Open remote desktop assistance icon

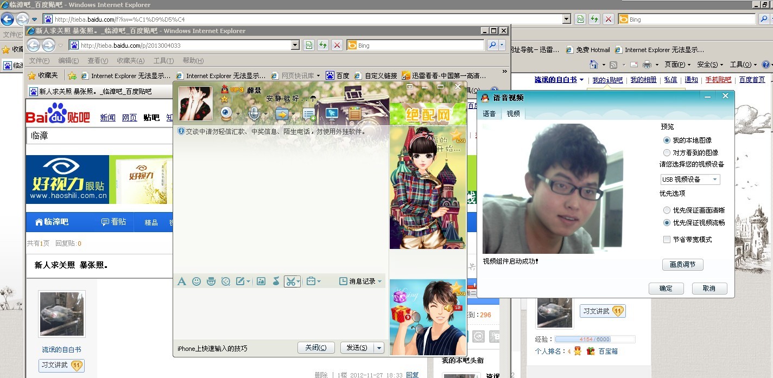tap(332, 114)
